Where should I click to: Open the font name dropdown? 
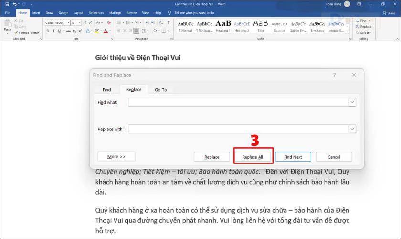click(68, 23)
